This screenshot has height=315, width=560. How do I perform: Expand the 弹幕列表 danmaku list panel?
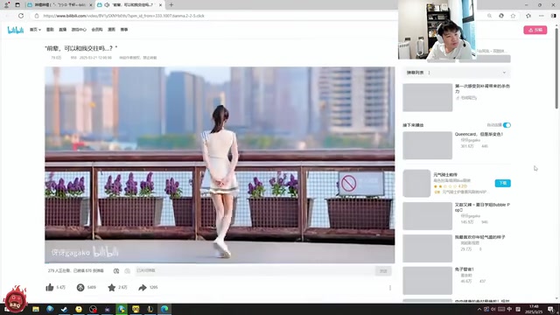[457, 73]
